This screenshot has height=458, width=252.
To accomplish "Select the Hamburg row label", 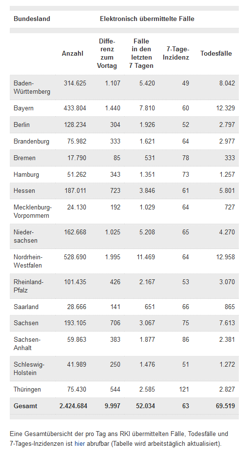I will point(26,175).
